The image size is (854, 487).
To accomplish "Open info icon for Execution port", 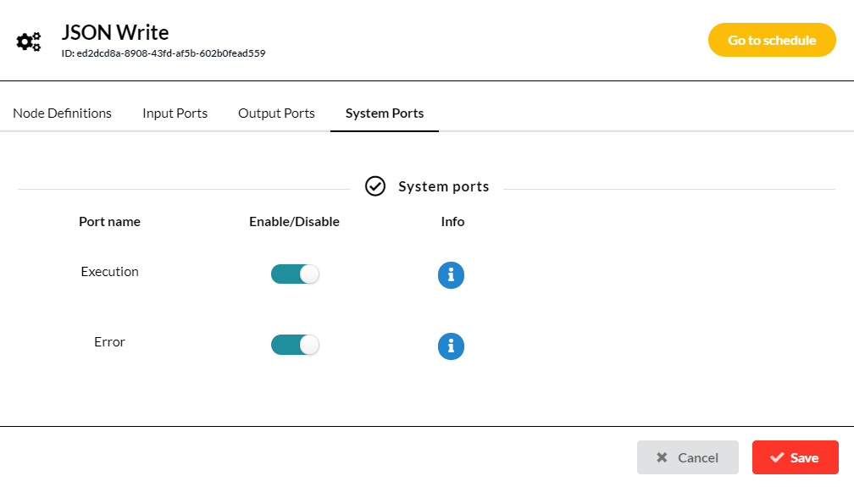I will pos(451,275).
